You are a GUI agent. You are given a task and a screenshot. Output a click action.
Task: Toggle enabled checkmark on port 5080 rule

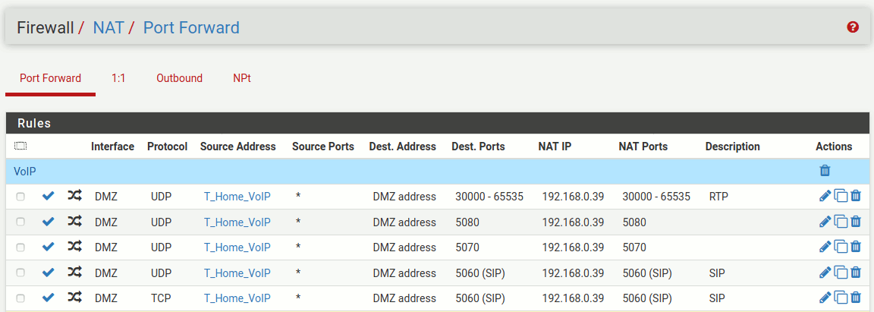pyautogui.click(x=49, y=222)
